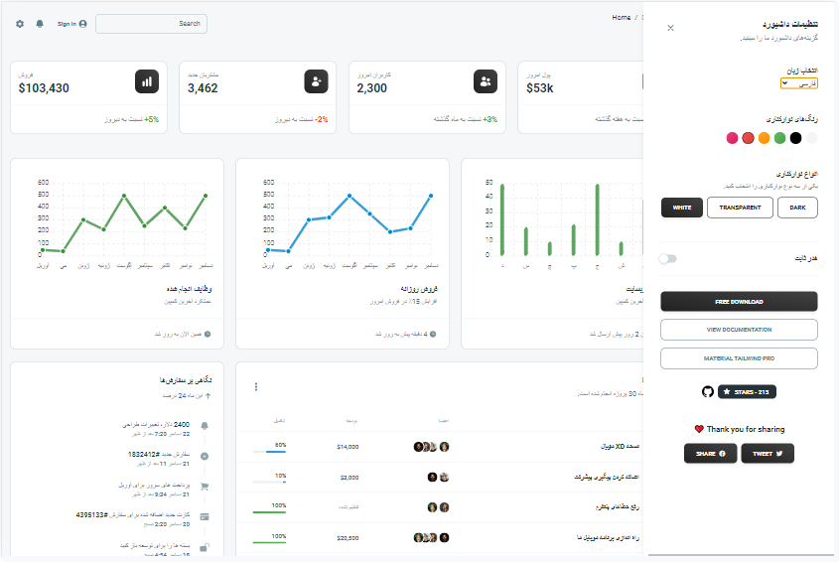Click the clock icon under the green line chart

coord(208,334)
